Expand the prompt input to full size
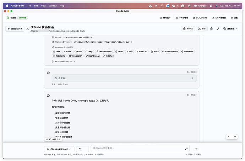 [x=186, y=149]
